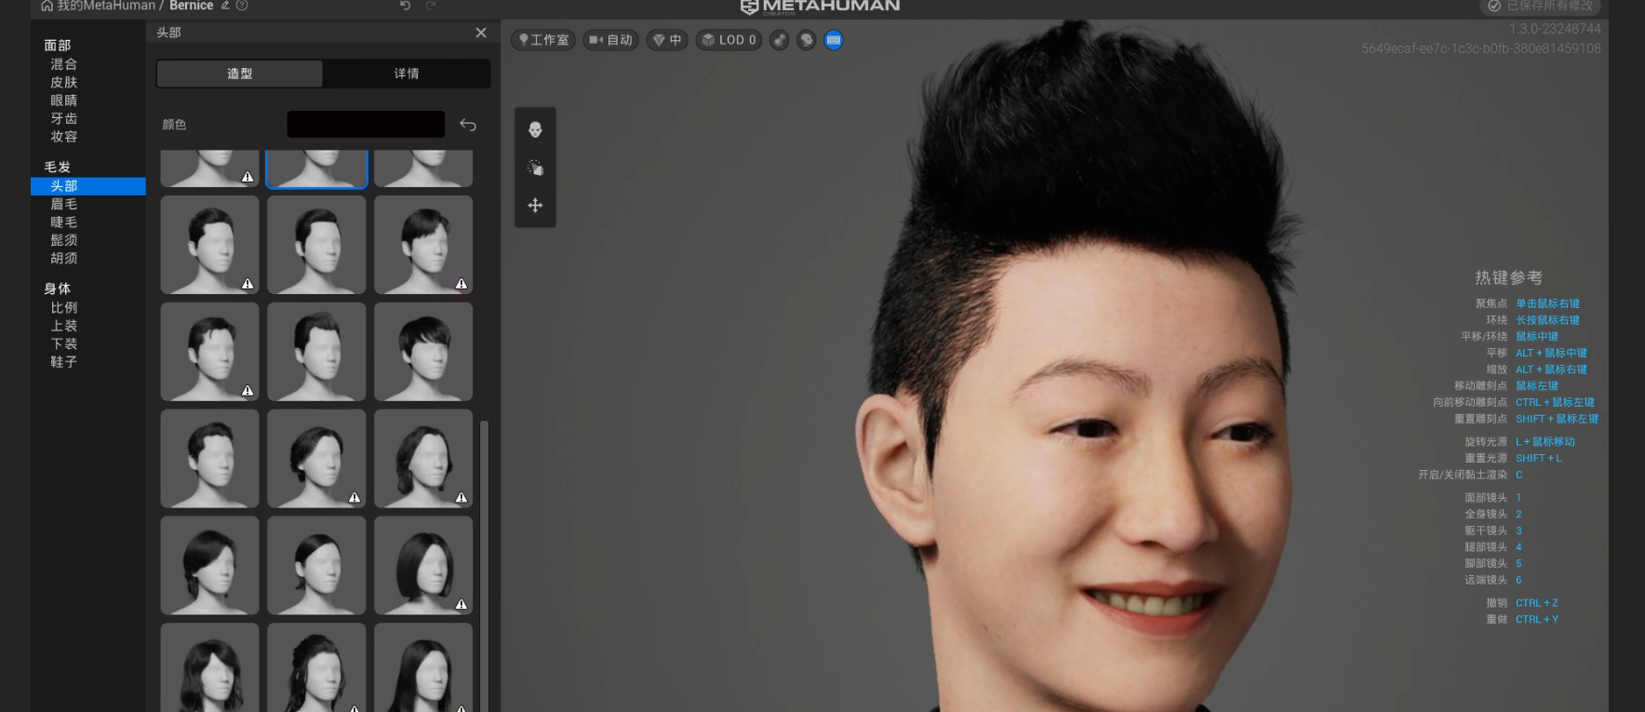The width and height of the screenshot is (1645, 712).
Task: Open the 鞋子 settings
Action: pos(64,362)
